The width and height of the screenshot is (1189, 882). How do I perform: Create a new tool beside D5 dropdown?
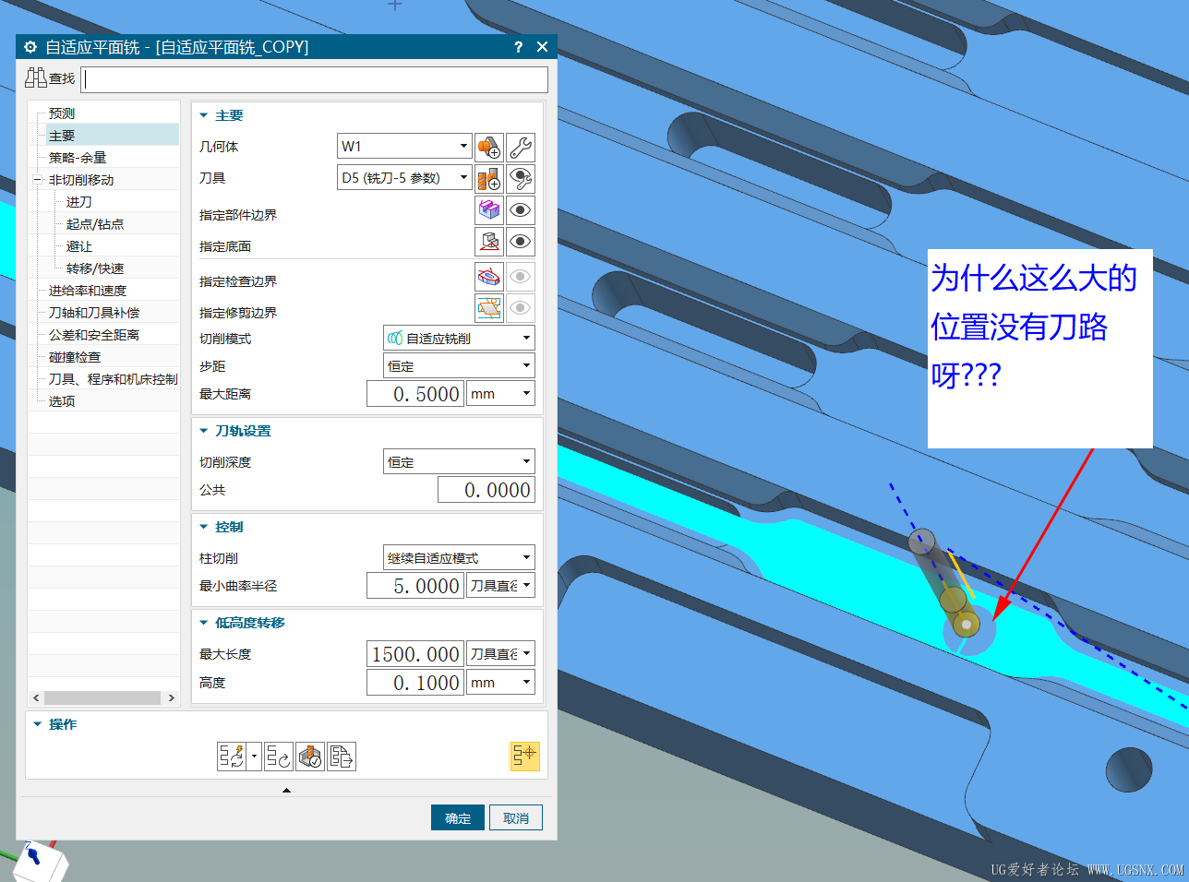(489, 178)
